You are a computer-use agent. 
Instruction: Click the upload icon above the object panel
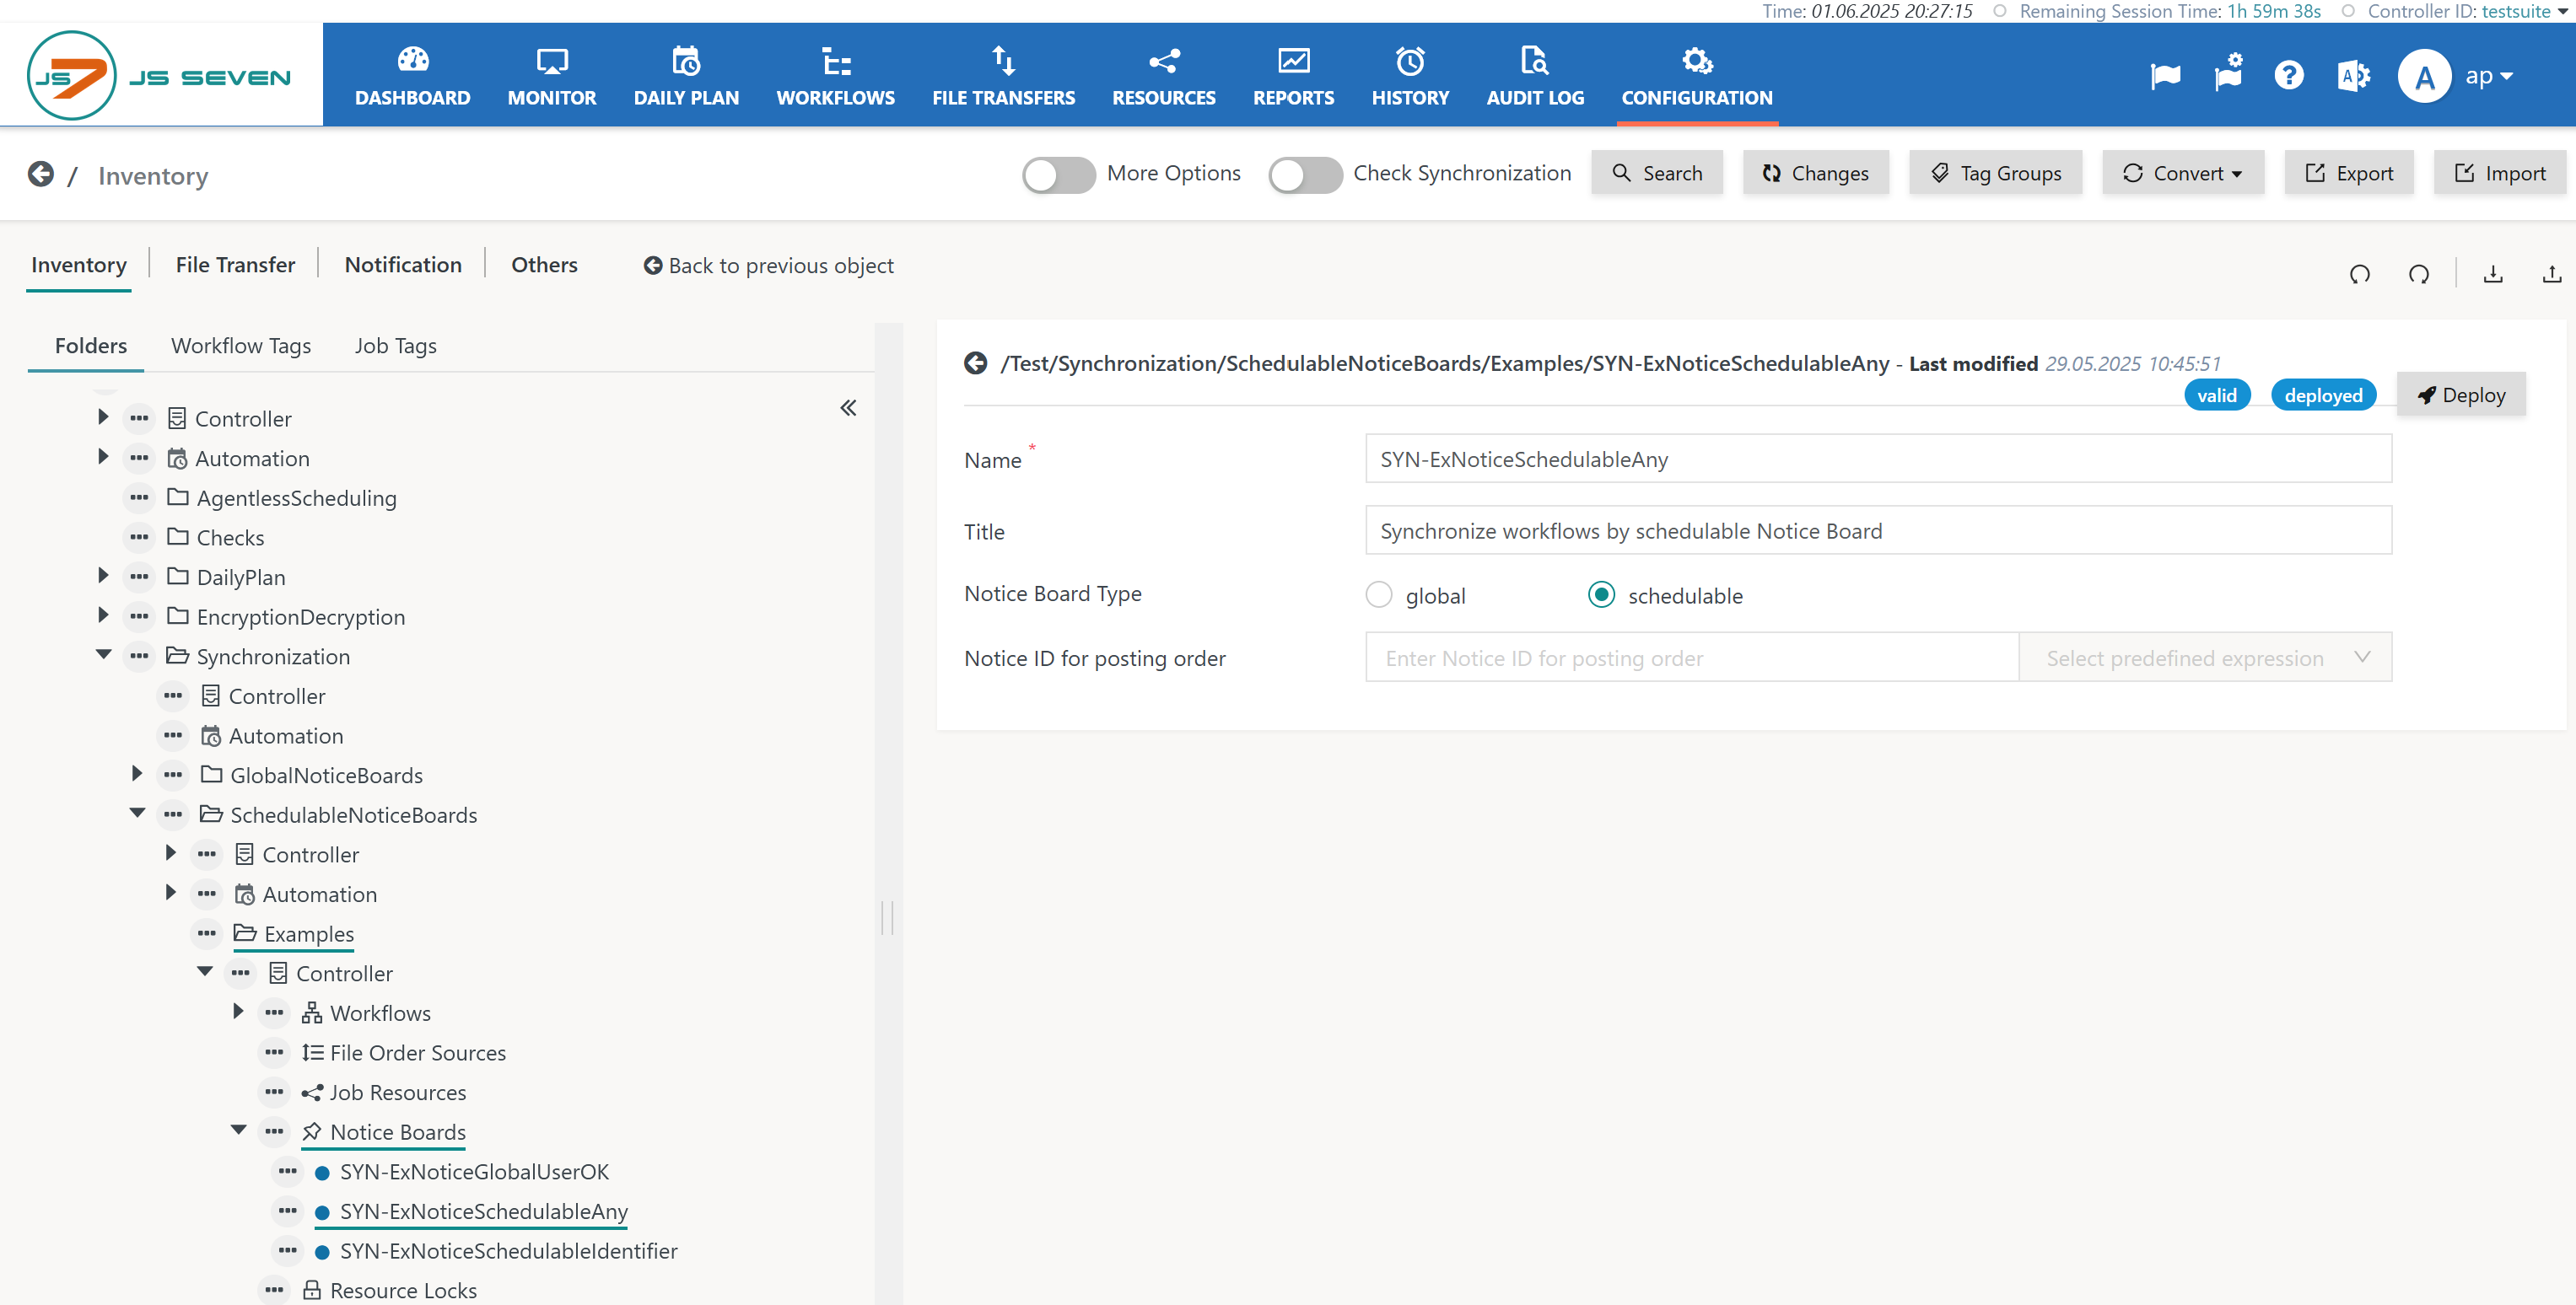(x=2551, y=274)
